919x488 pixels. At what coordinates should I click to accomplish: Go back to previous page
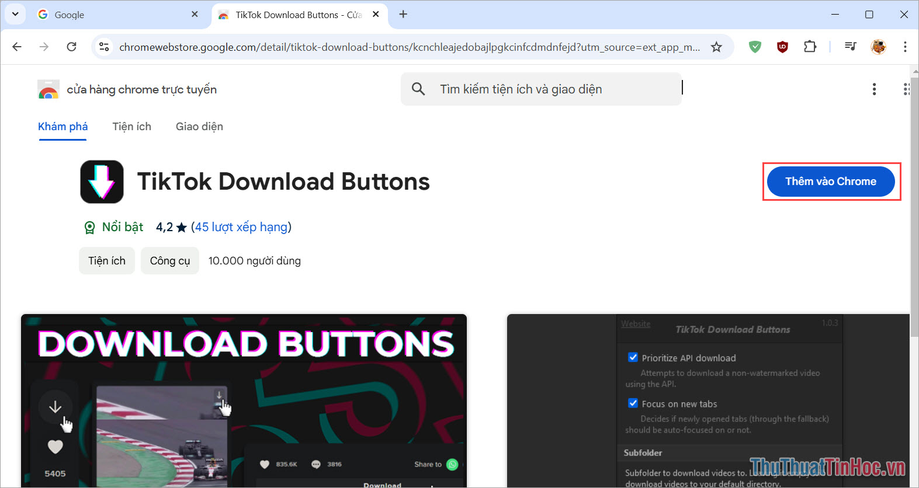[17, 47]
